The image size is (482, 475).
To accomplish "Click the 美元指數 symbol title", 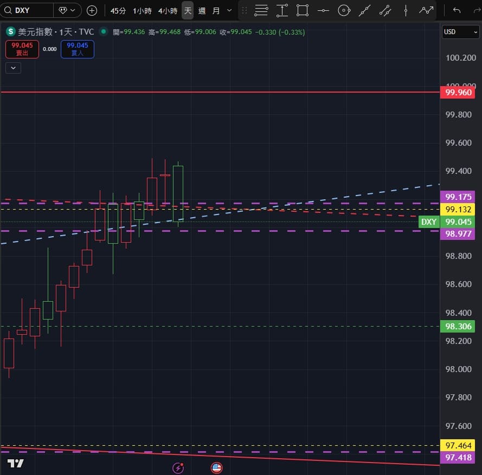I will coord(35,32).
